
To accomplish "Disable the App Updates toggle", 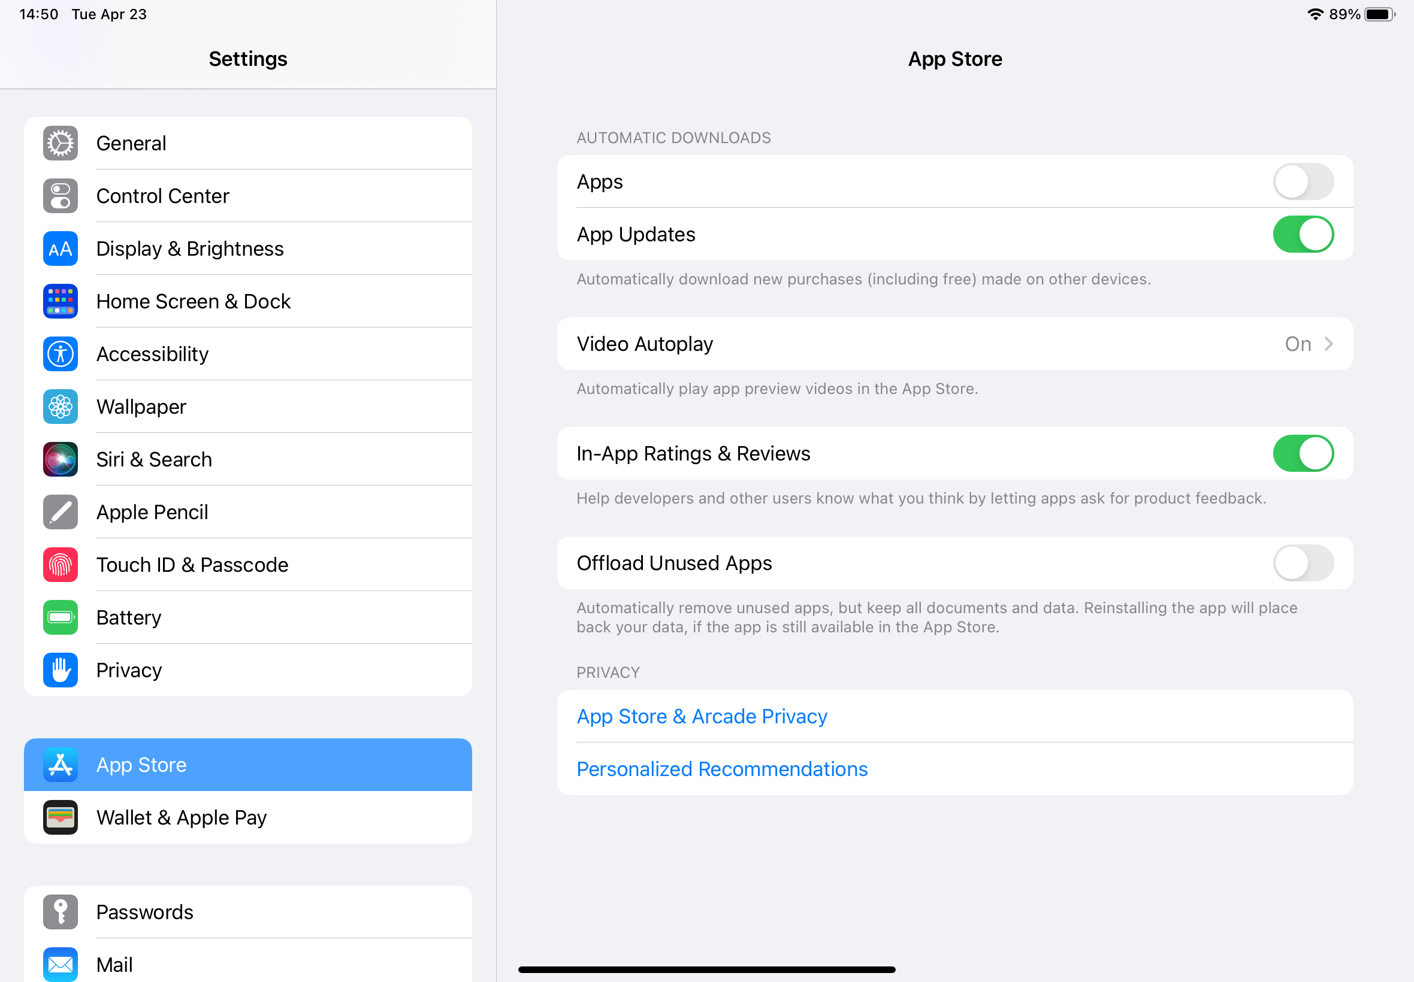I will (x=1303, y=235).
